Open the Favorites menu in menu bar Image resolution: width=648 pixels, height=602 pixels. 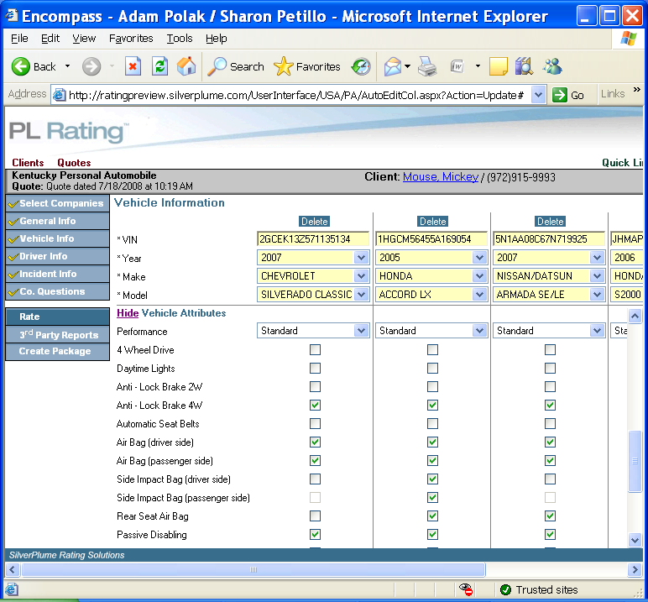tap(131, 39)
